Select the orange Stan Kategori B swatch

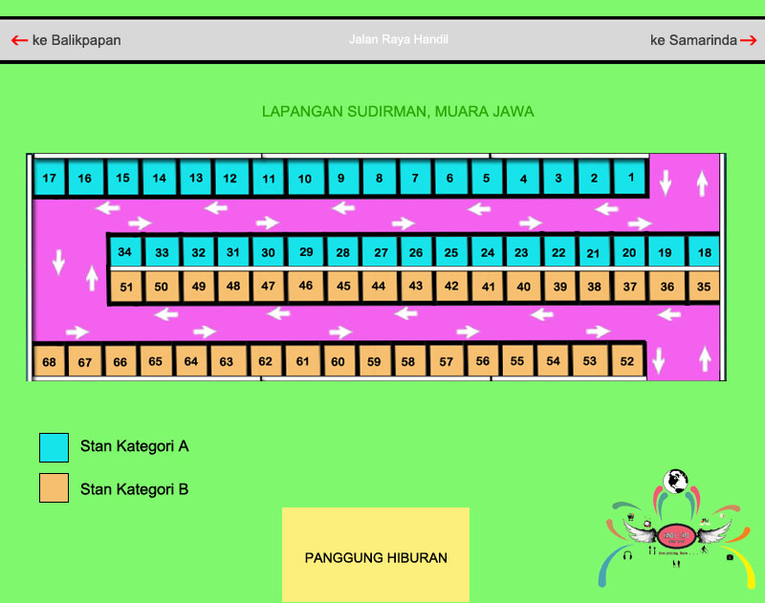[54, 488]
